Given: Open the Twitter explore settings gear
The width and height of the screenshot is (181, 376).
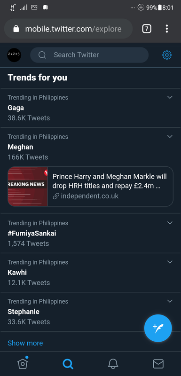Looking at the screenshot, I should click(167, 55).
